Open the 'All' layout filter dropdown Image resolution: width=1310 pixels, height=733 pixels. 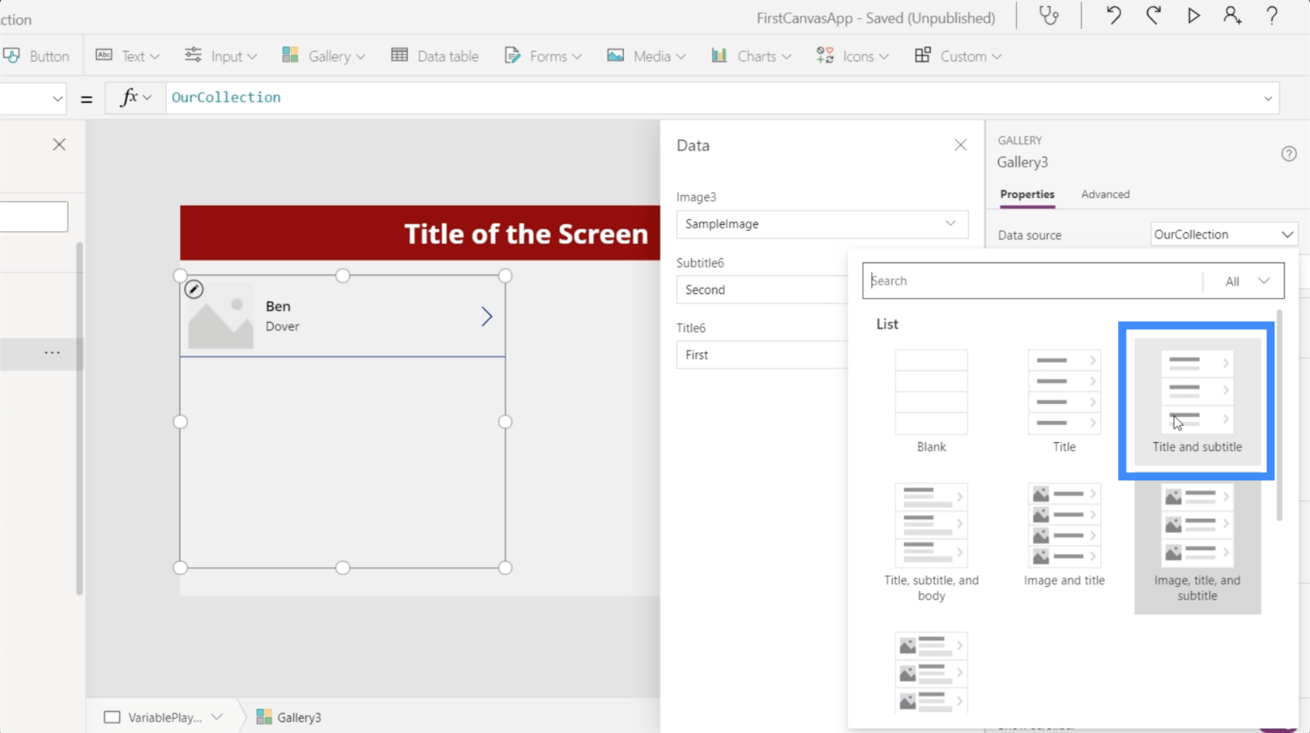[1246, 281]
